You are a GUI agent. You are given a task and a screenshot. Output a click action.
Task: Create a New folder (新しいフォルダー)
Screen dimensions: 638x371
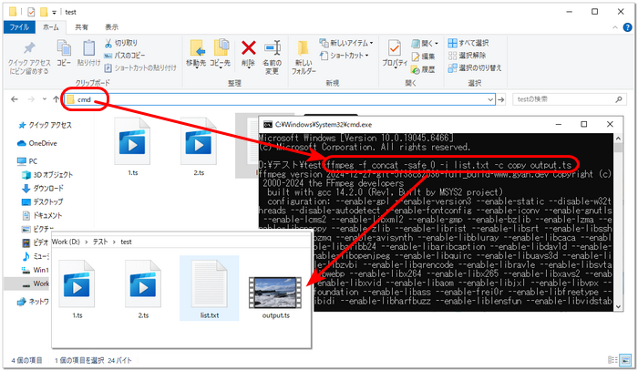pyautogui.click(x=304, y=57)
